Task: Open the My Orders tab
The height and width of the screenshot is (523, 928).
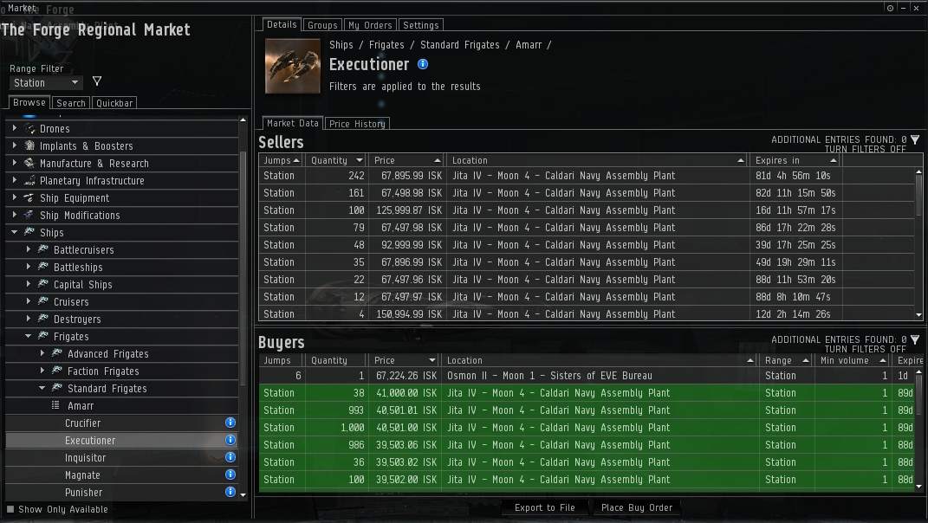Action: coord(370,25)
